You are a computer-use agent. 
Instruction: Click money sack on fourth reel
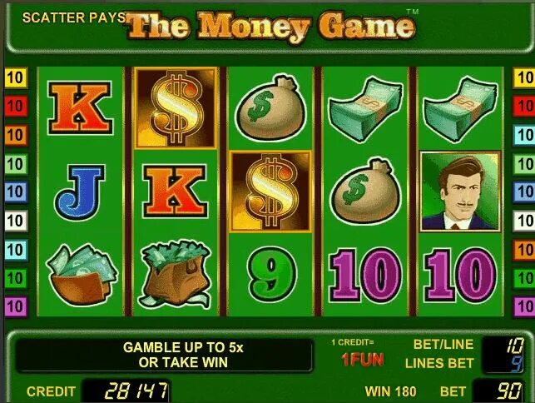(x=365, y=192)
